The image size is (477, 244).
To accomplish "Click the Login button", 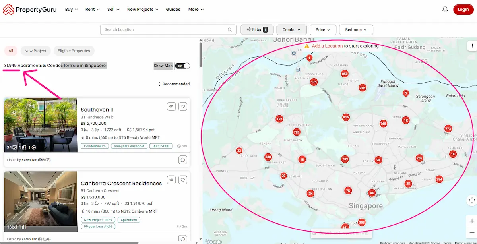I will pyautogui.click(x=463, y=10).
